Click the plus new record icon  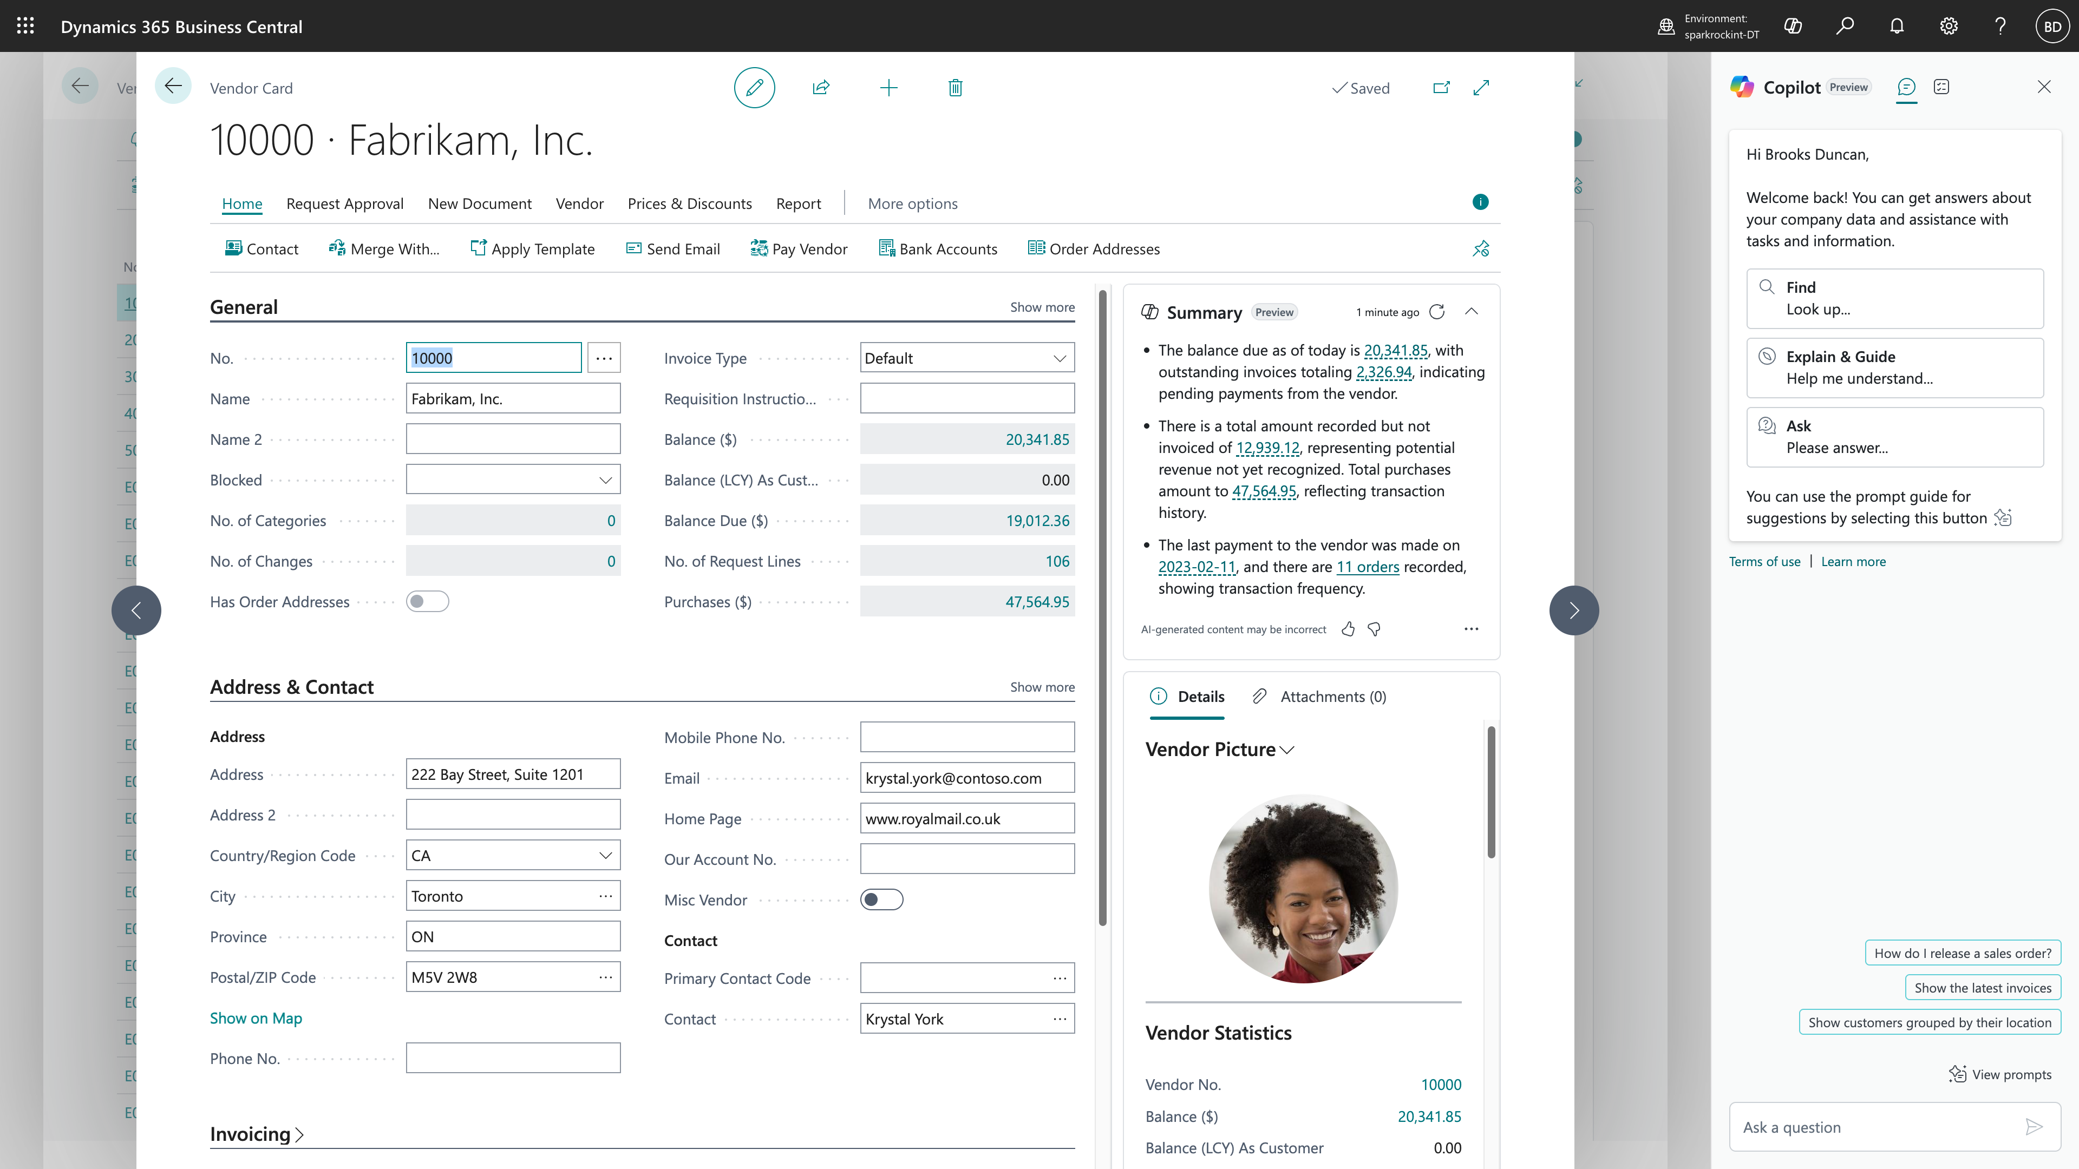(888, 87)
